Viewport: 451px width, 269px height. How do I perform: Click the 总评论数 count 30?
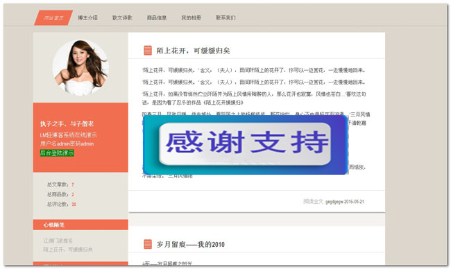tap(74, 205)
